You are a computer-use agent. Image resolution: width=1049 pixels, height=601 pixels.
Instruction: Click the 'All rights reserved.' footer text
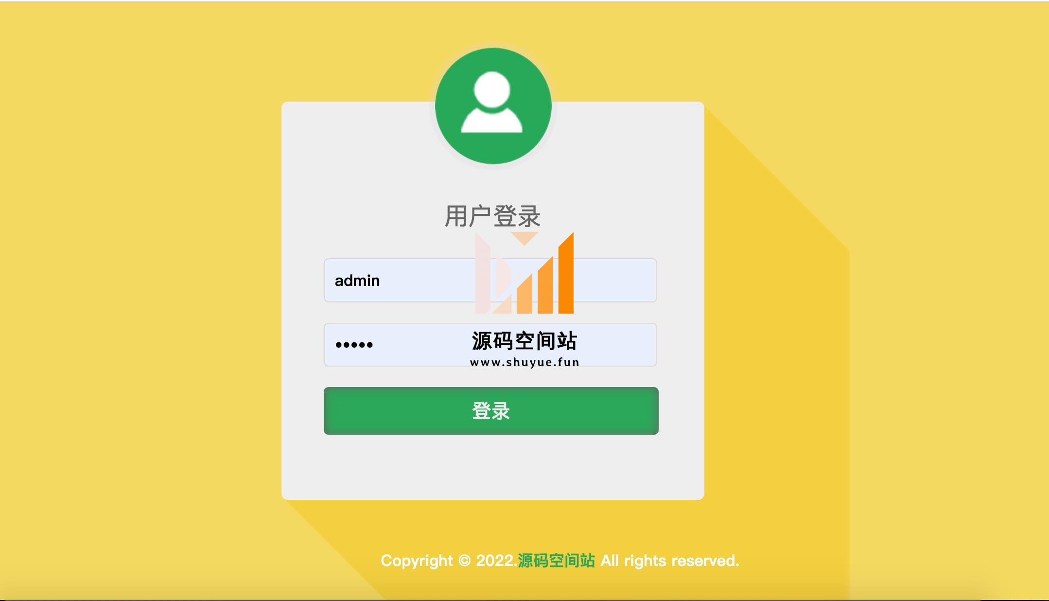[670, 561]
